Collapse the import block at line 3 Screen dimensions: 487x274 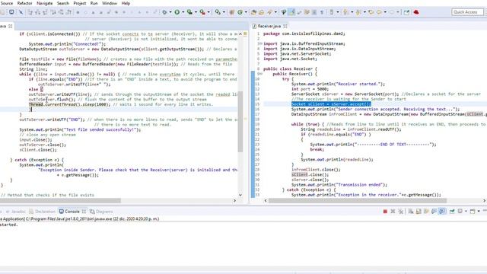[261, 43]
